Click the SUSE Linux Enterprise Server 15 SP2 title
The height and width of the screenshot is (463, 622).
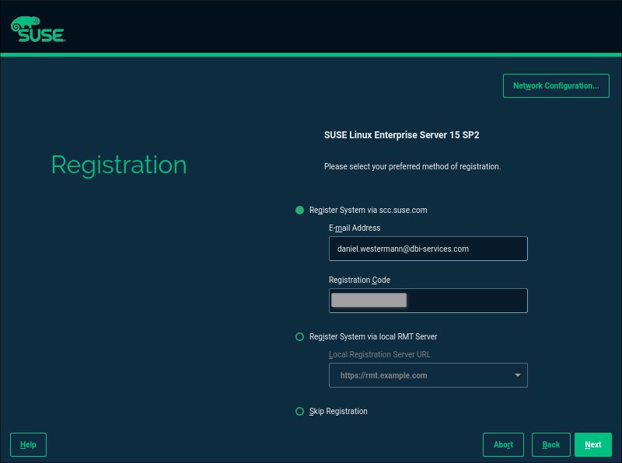pyautogui.click(x=401, y=135)
